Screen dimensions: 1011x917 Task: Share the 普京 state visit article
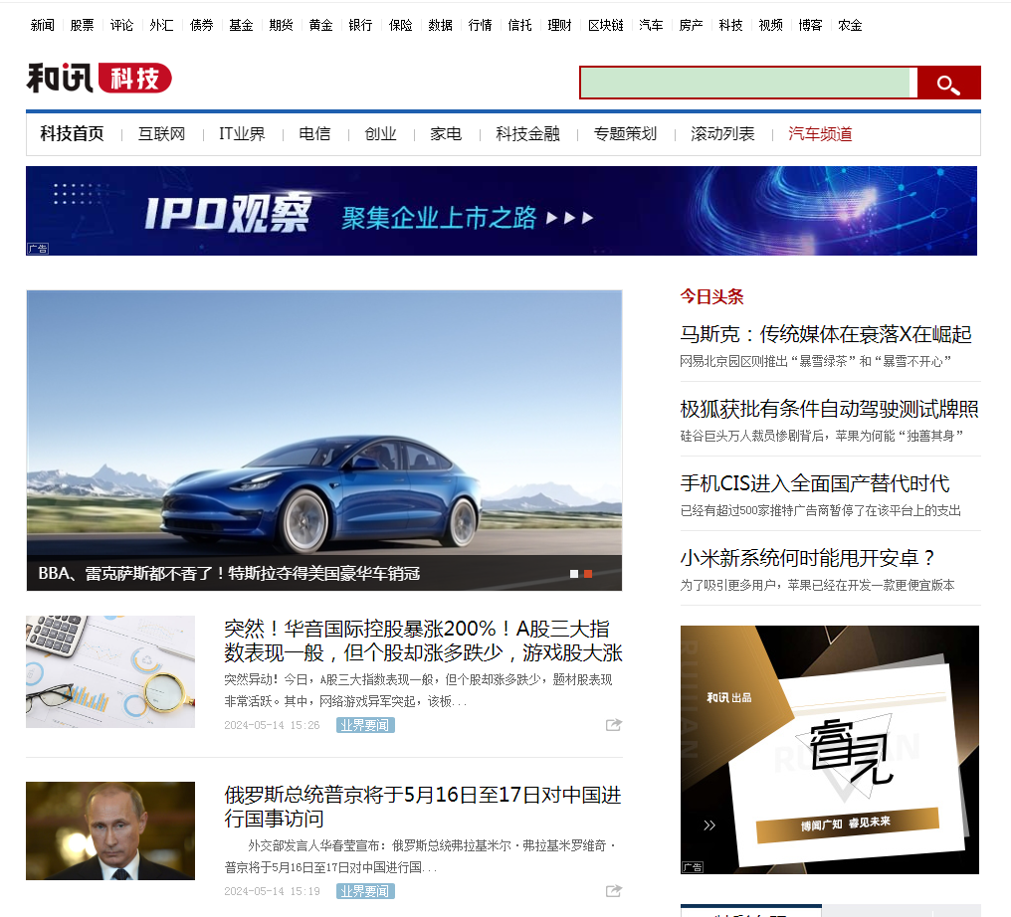click(613, 890)
